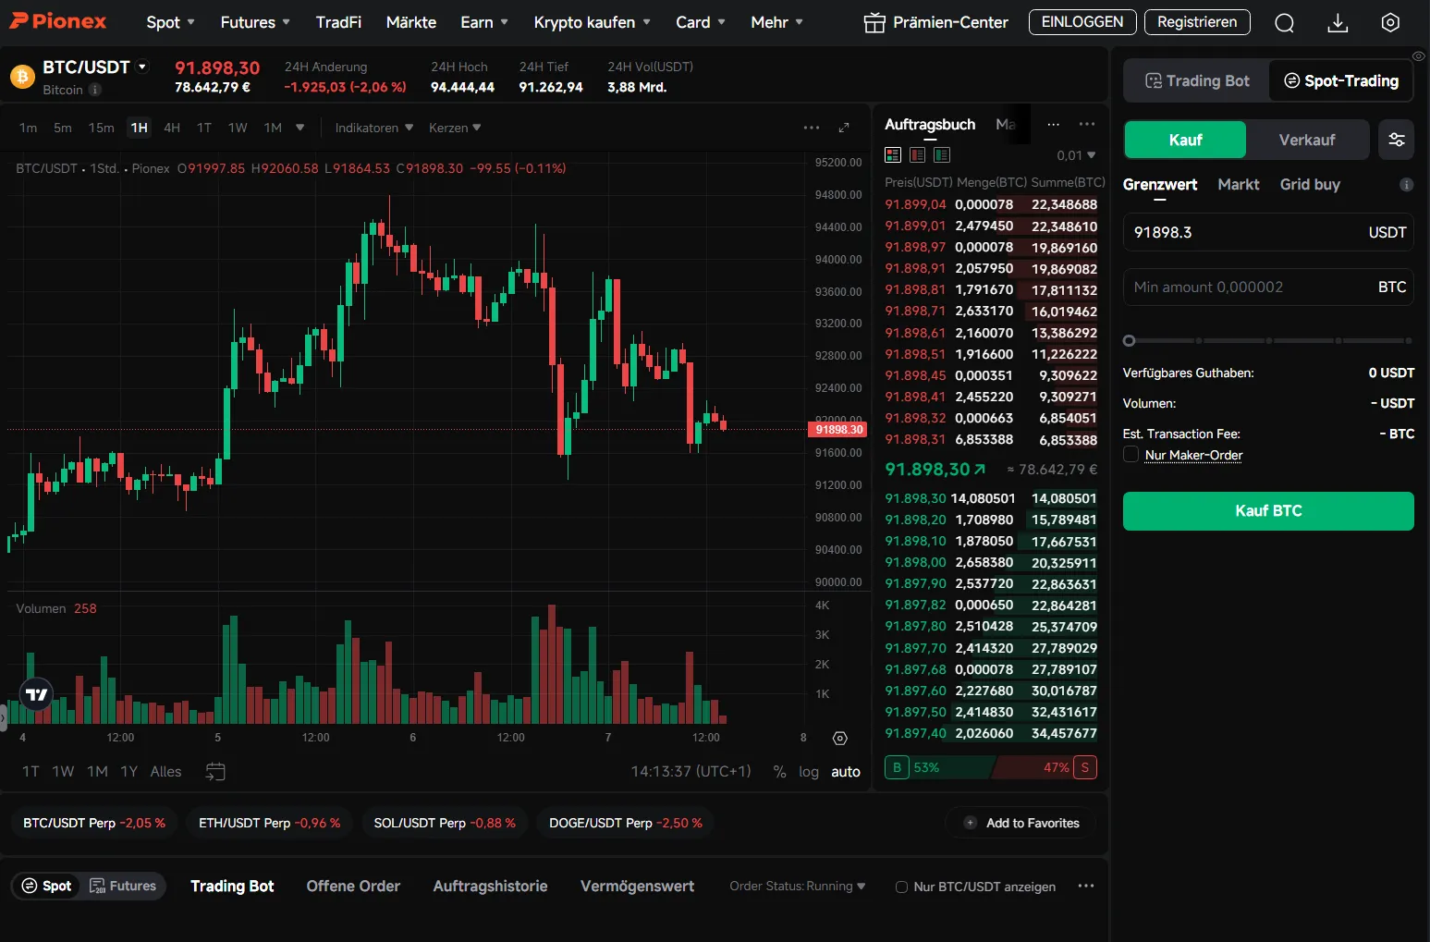Open Kerzen chart type dropdown
The width and height of the screenshot is (1430, 942).
point(455,128)
